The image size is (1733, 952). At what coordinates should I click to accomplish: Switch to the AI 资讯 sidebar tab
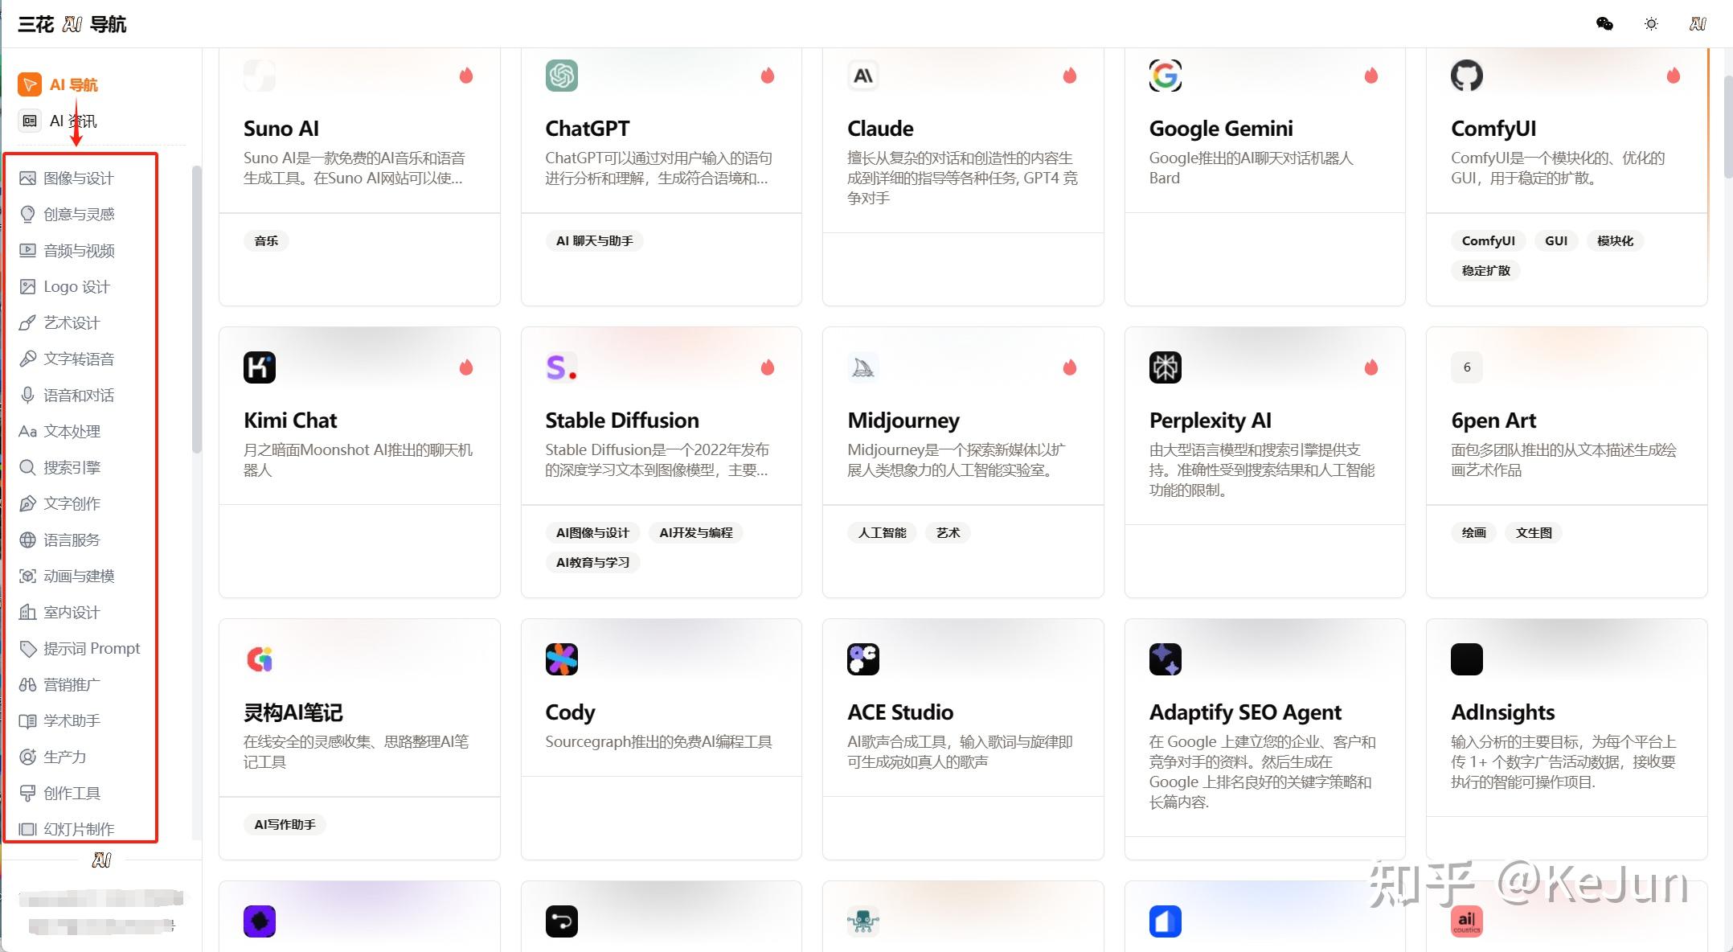point(58,121)
